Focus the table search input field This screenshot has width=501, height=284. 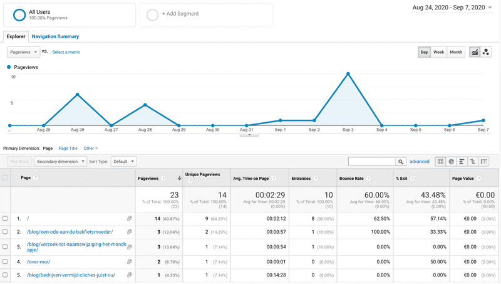pos(372,162)
